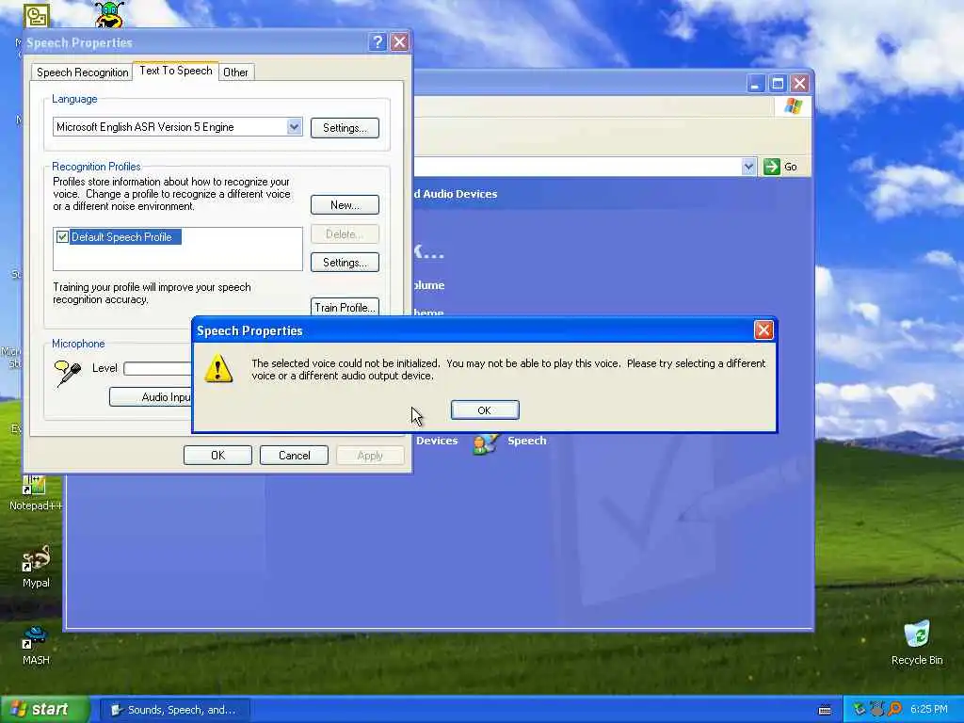Maximize the Control Panel window
This screenshot has width=964, height=723.
click(x=778, y=84)
